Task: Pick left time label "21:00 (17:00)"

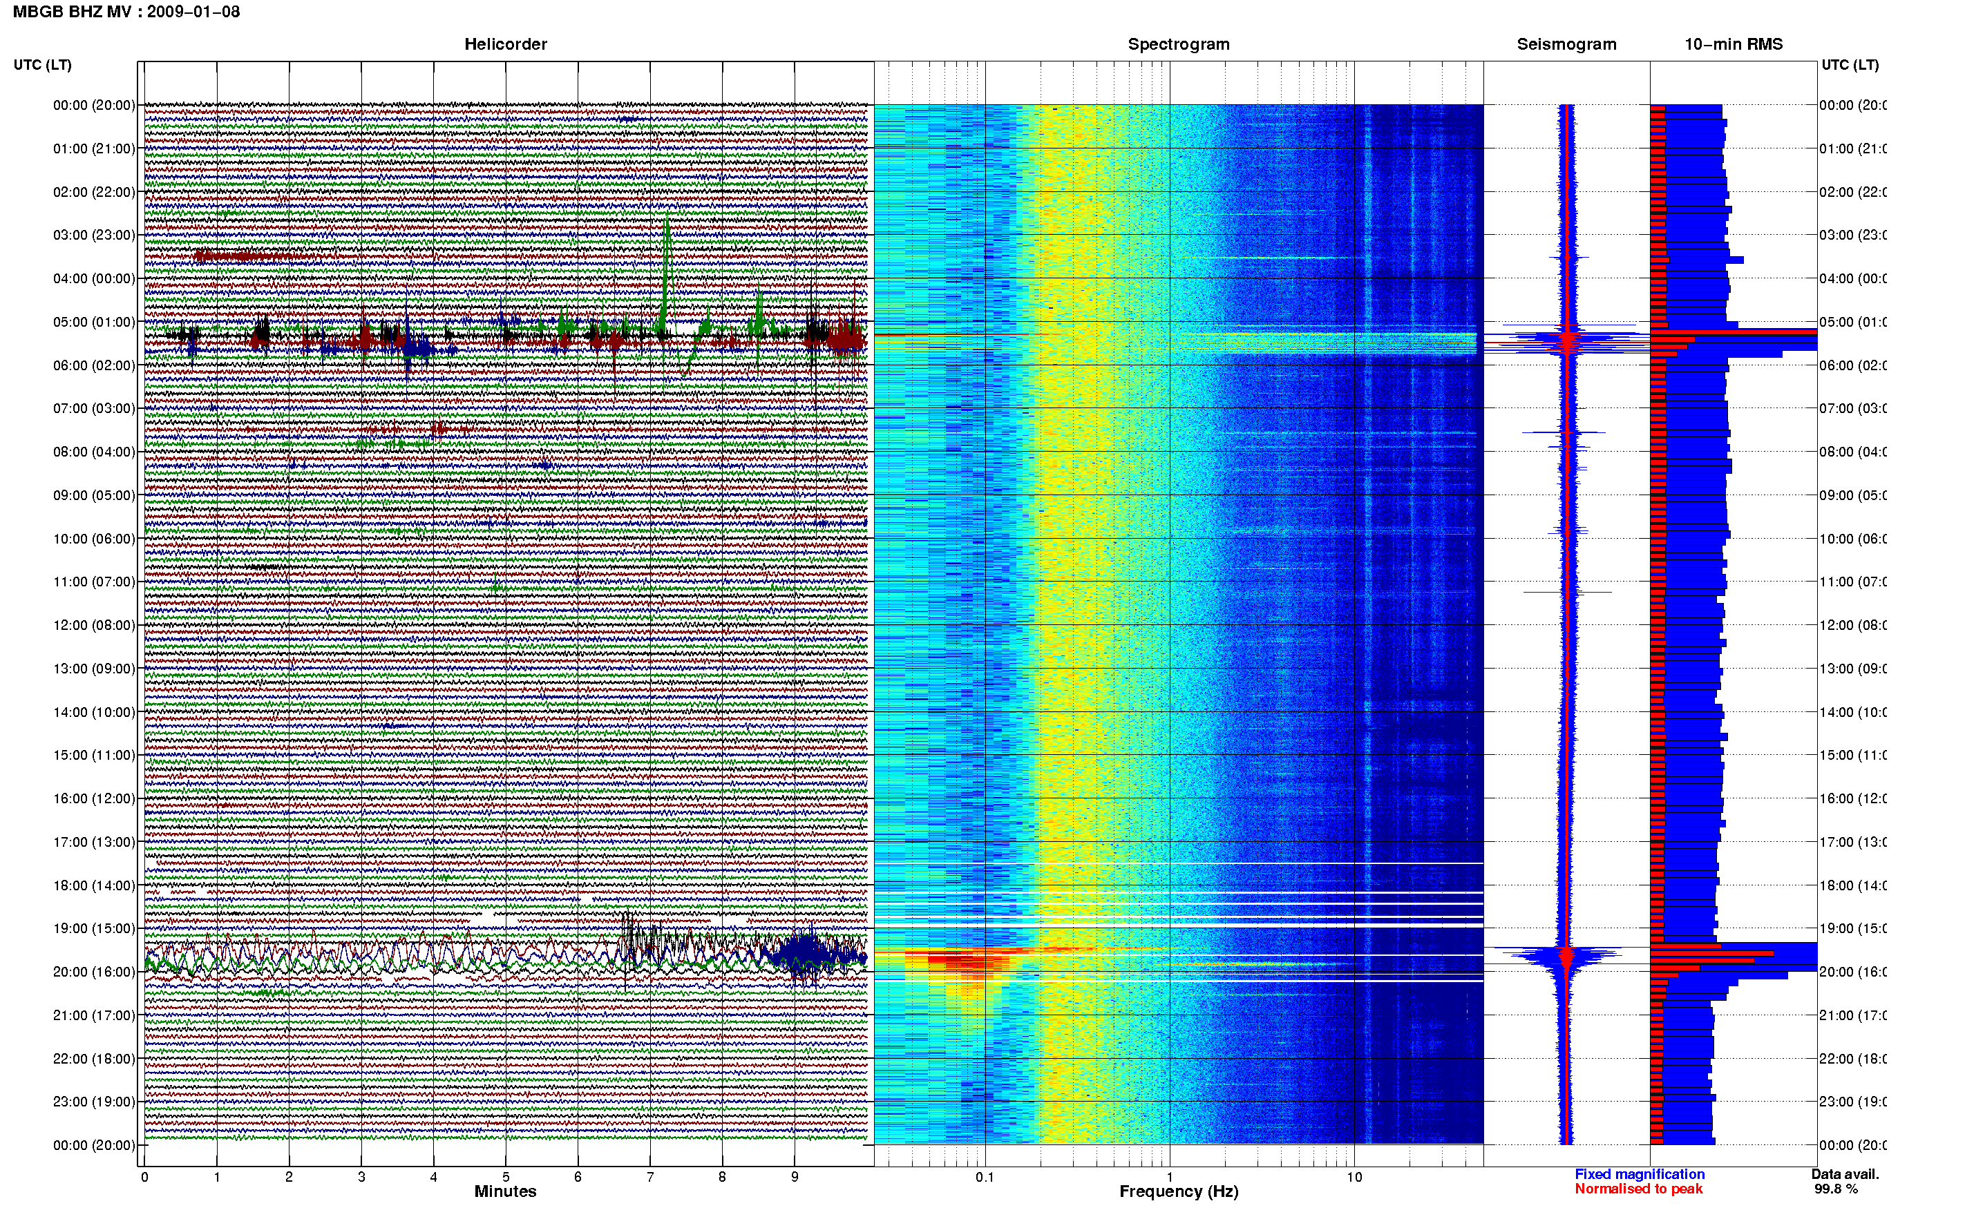Action: (x=94, y=1015)
